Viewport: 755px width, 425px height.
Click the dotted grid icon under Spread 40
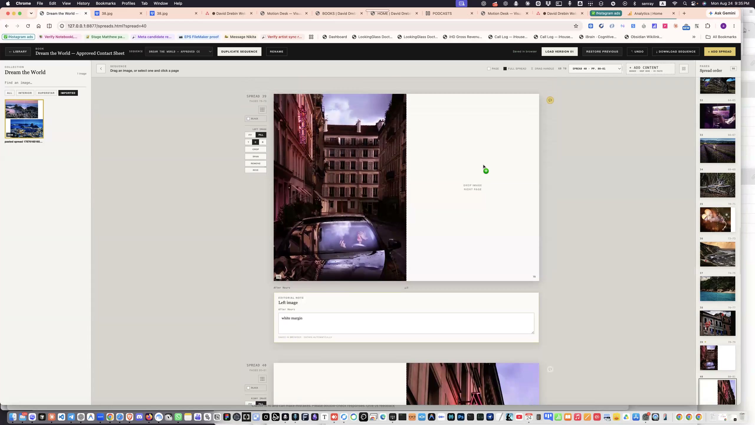click(x=262, y=379)
